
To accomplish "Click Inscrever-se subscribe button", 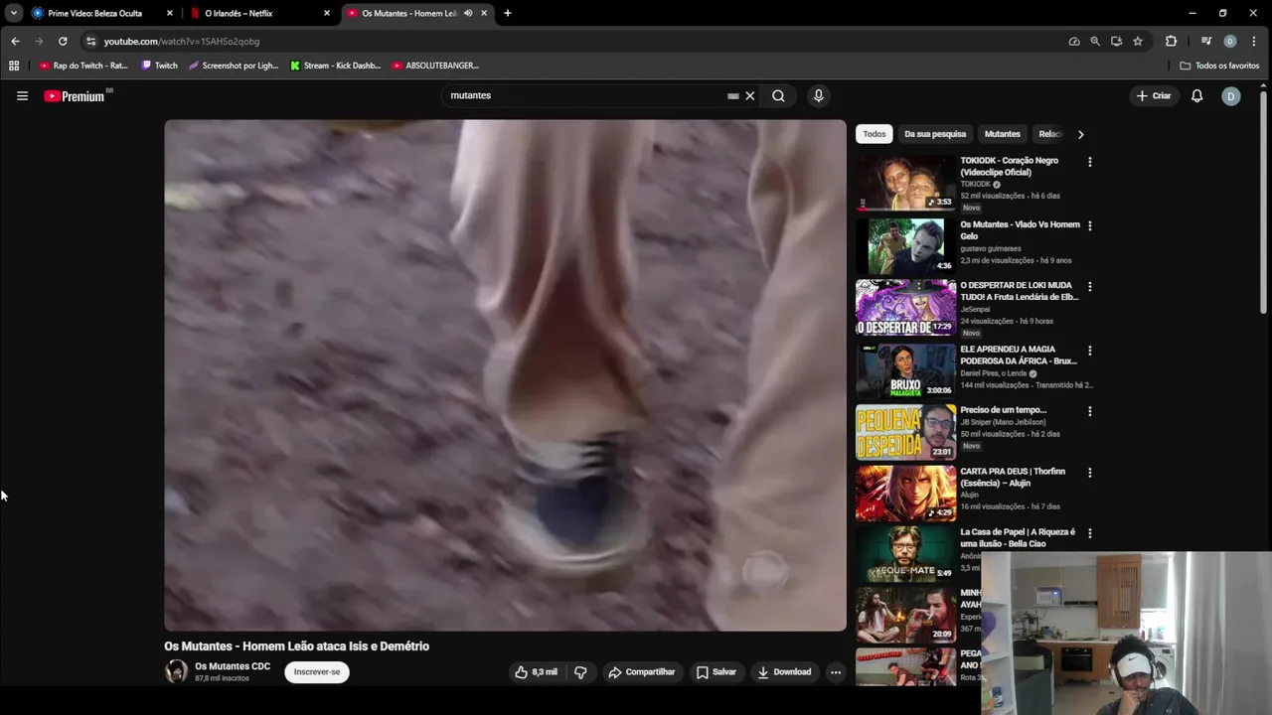I will pos(317,672).
